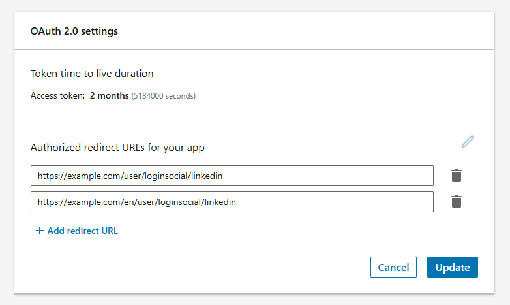
Task: Delete the first redirect URL with trash icon
Action: (457, 176)
